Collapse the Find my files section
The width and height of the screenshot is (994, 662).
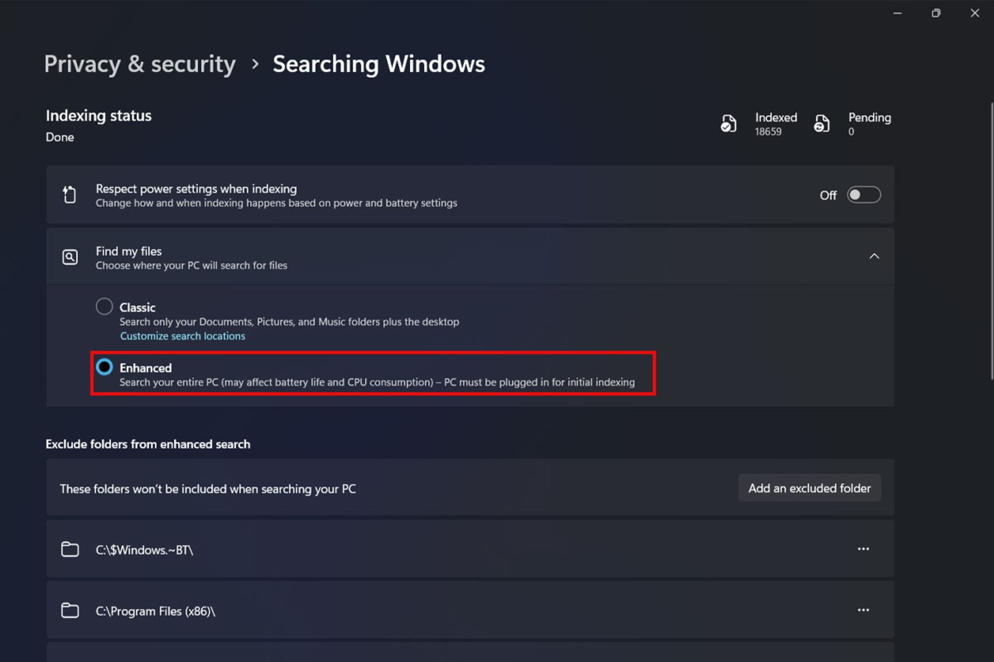coord(874,257)
